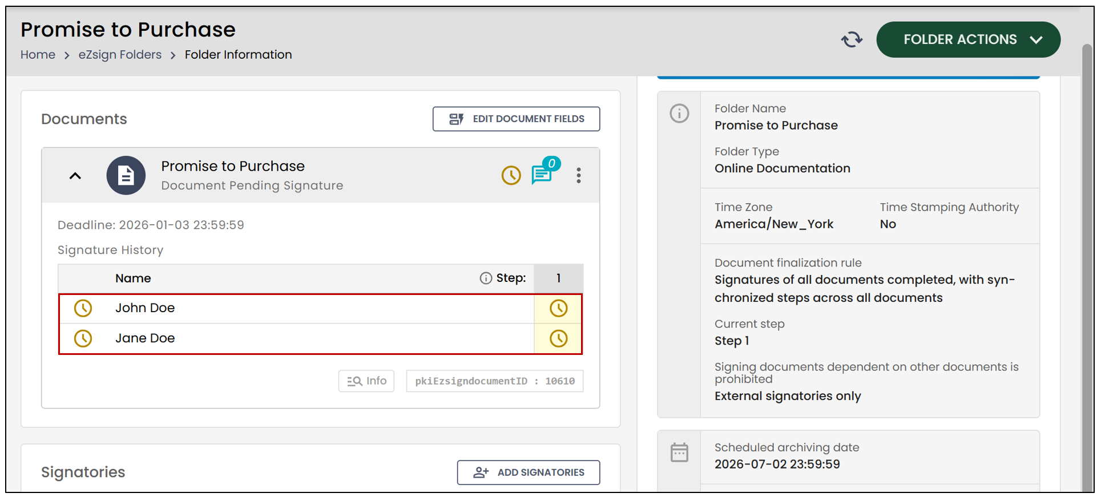This screenshot has height=501, width=1097.
Task: Click the pkiEzsigndocumentID 10610 label
Action: tap(494, 381)
